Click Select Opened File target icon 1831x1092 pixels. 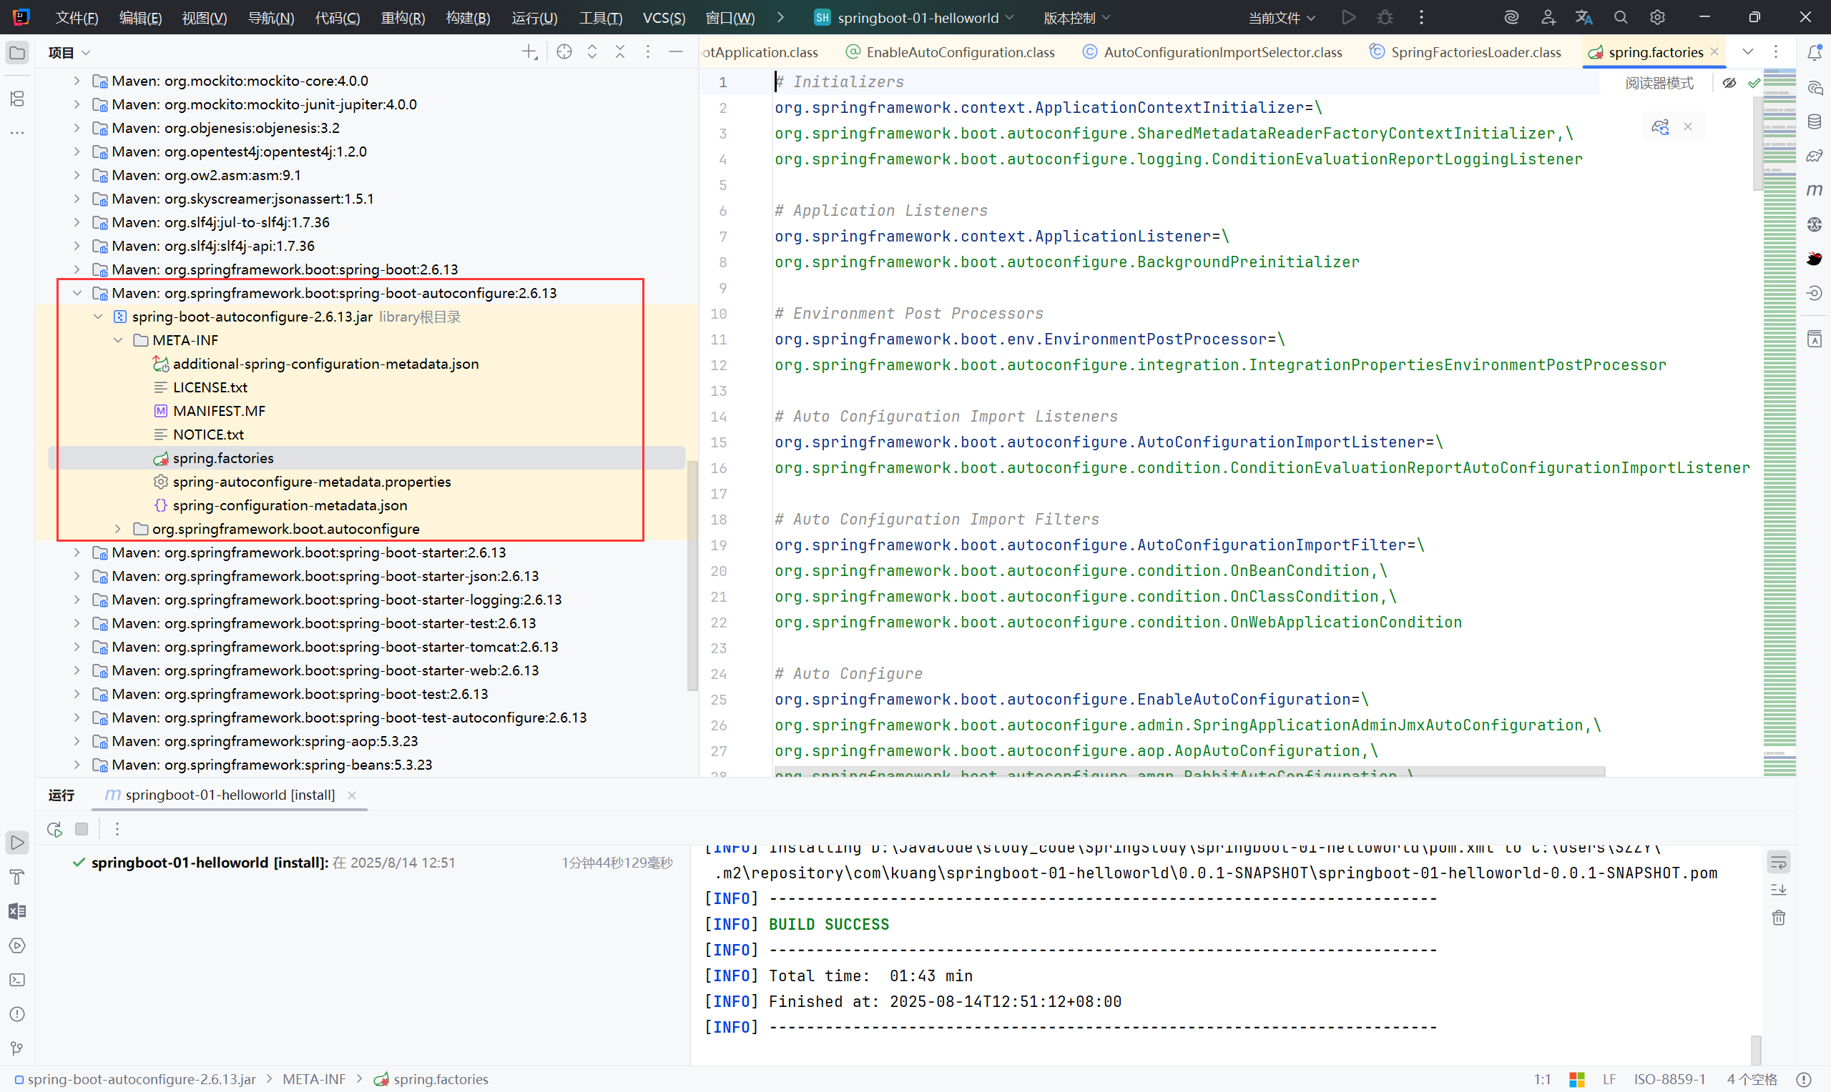tap(564, 51)
